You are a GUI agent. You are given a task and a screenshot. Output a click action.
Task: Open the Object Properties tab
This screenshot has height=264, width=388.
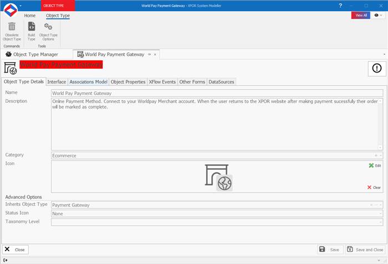[128, 82]
